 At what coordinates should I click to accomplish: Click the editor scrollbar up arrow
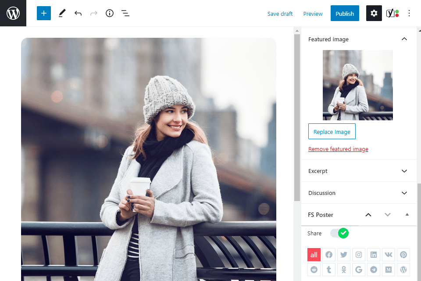[x=297, y=31]
